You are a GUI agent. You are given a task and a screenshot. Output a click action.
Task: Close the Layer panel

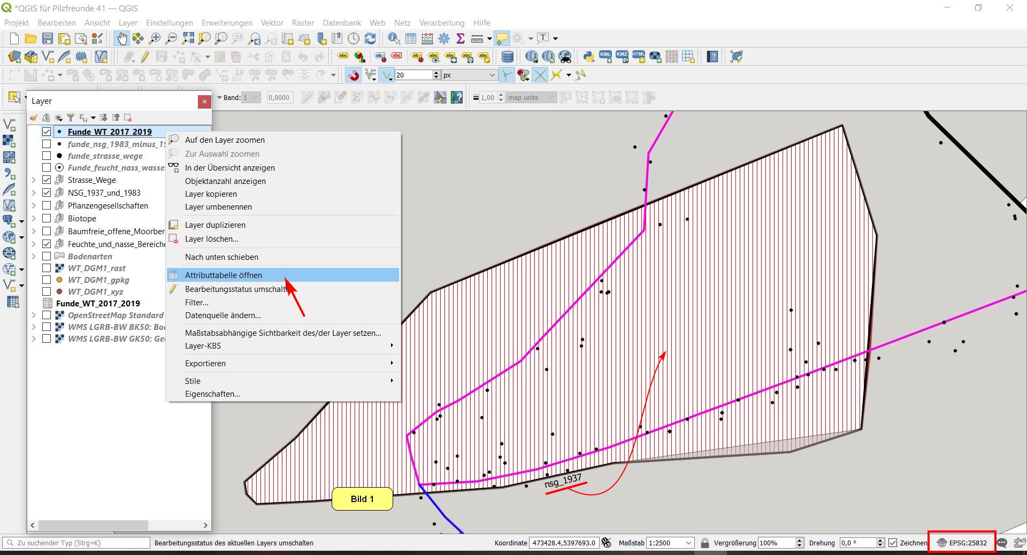pyautogui.click(x=204, y=102)
